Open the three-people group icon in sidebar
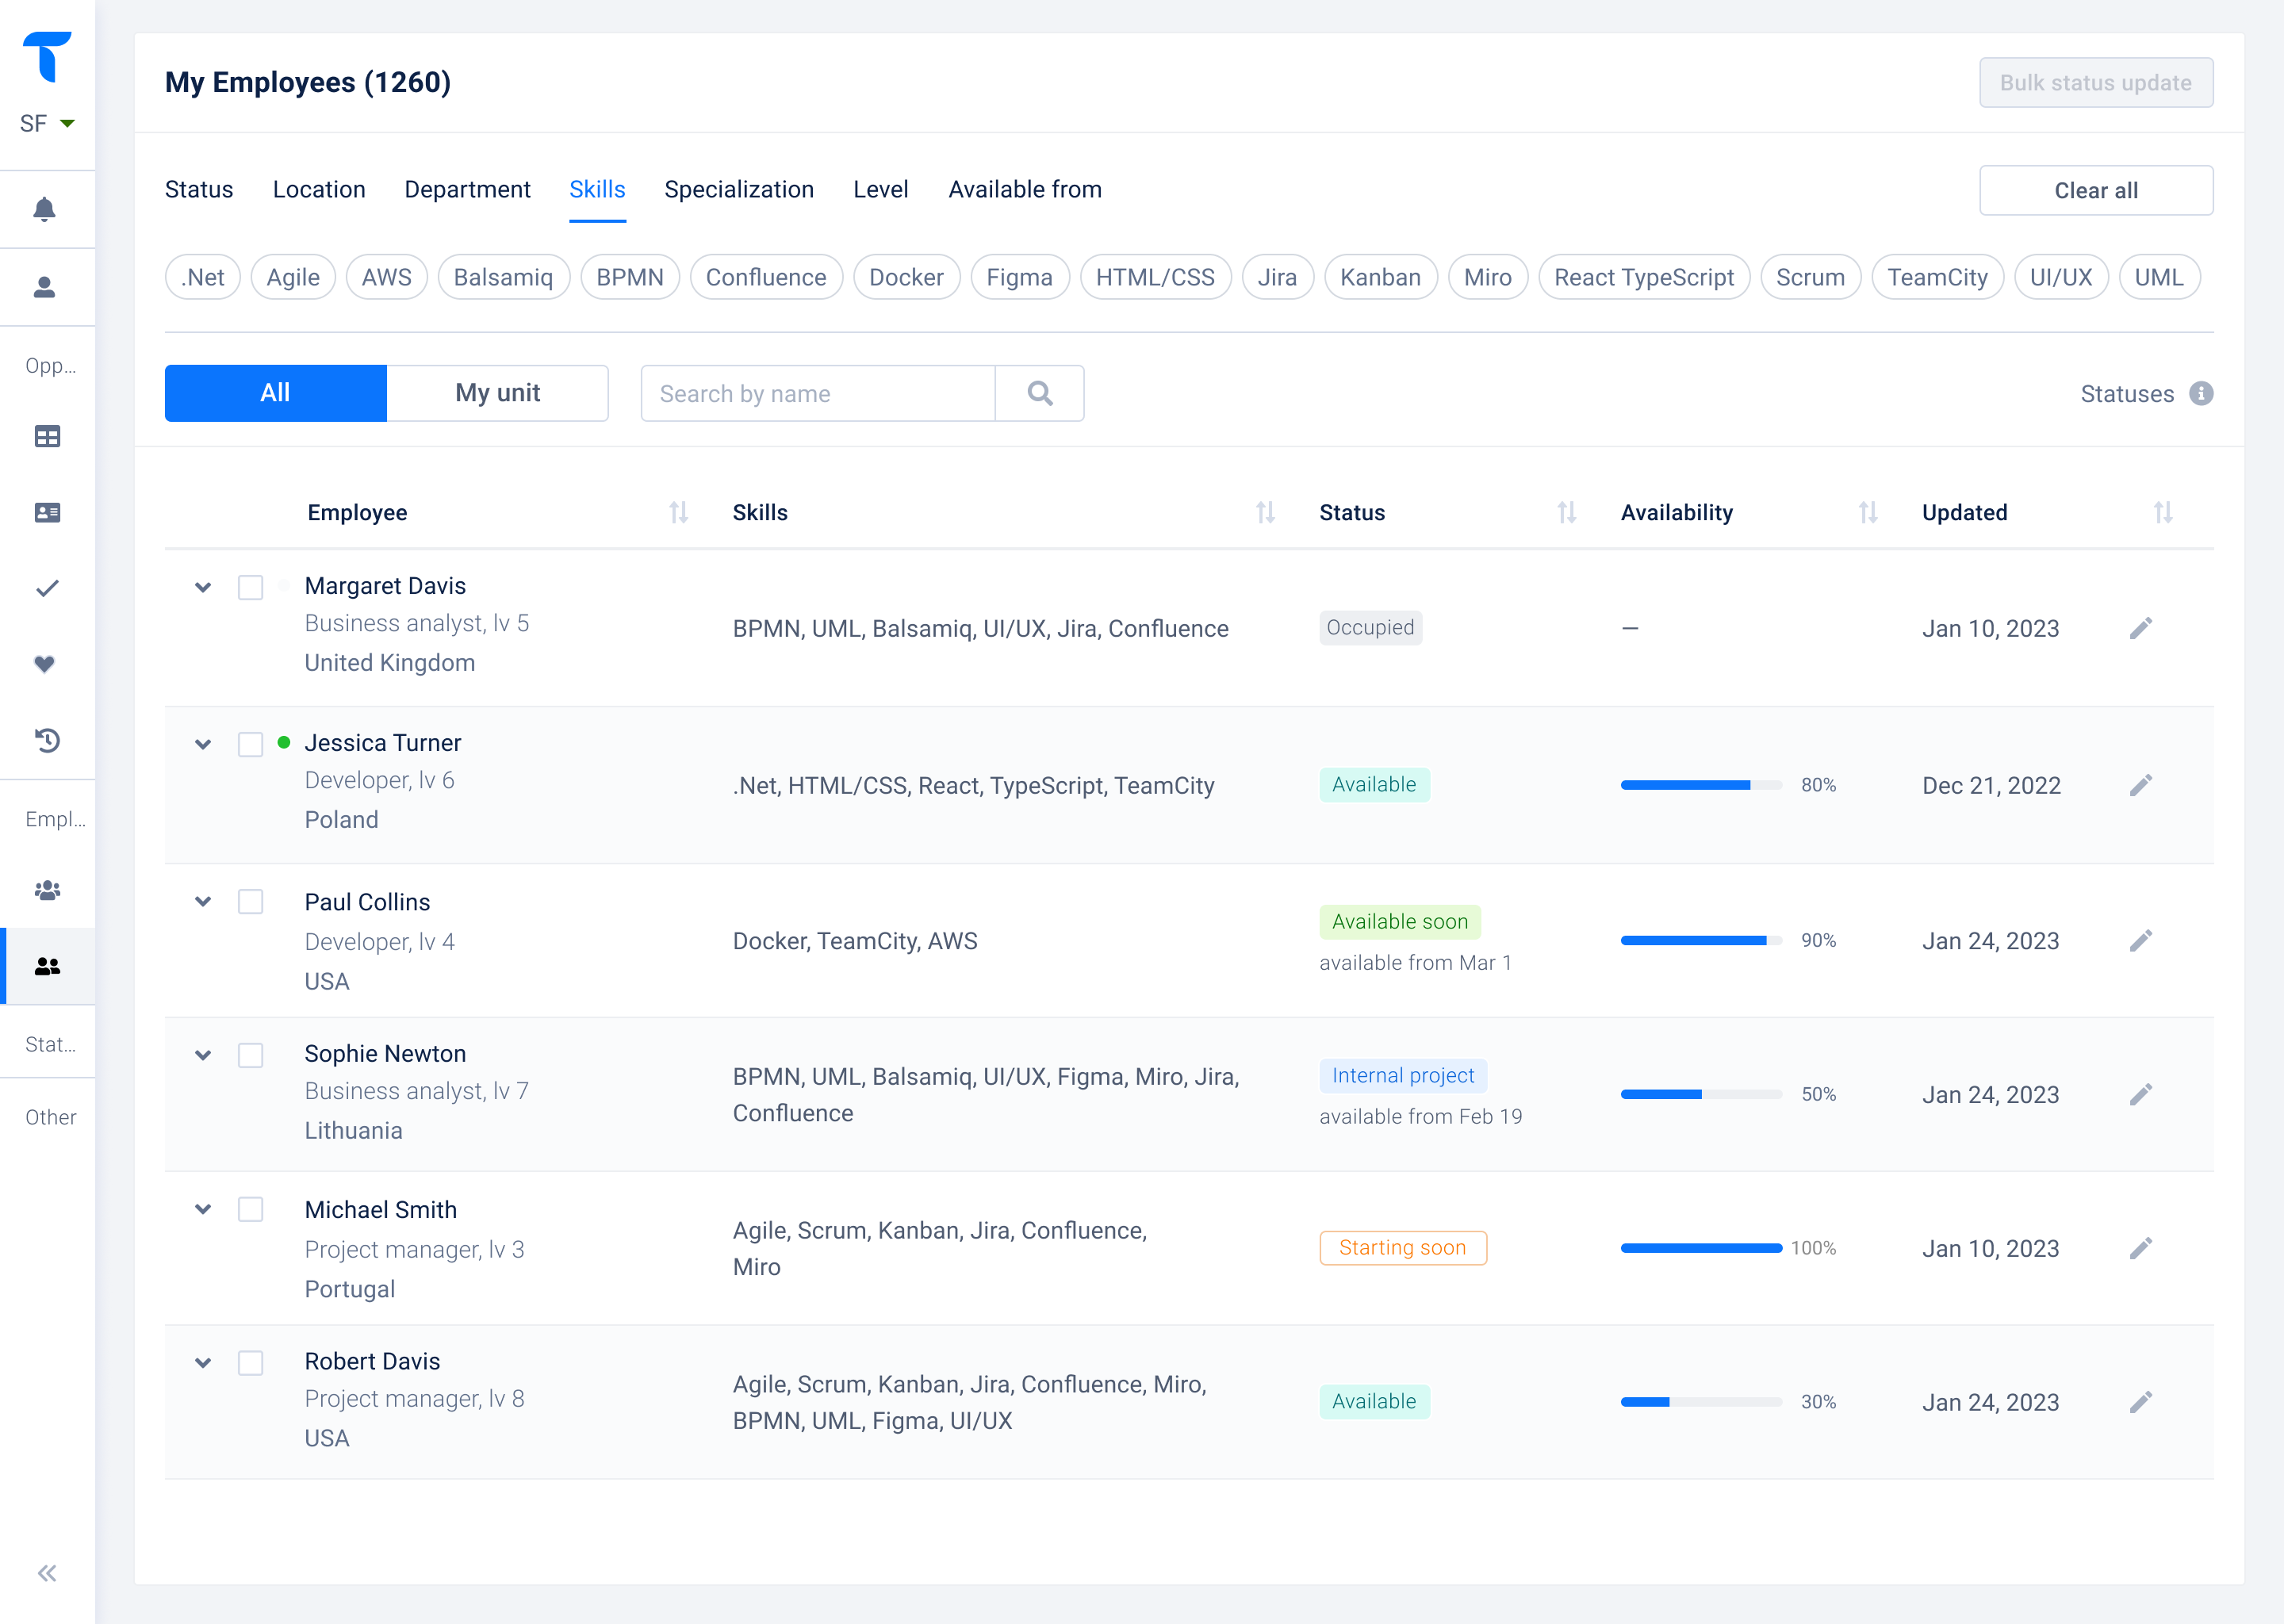Screen dimensions: 2284x1624 (47, 890)
